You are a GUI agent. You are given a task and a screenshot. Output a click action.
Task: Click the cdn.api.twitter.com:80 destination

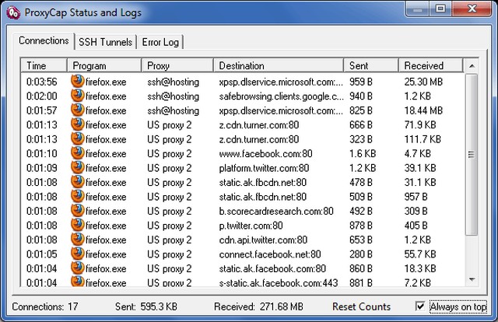(263, 240)
